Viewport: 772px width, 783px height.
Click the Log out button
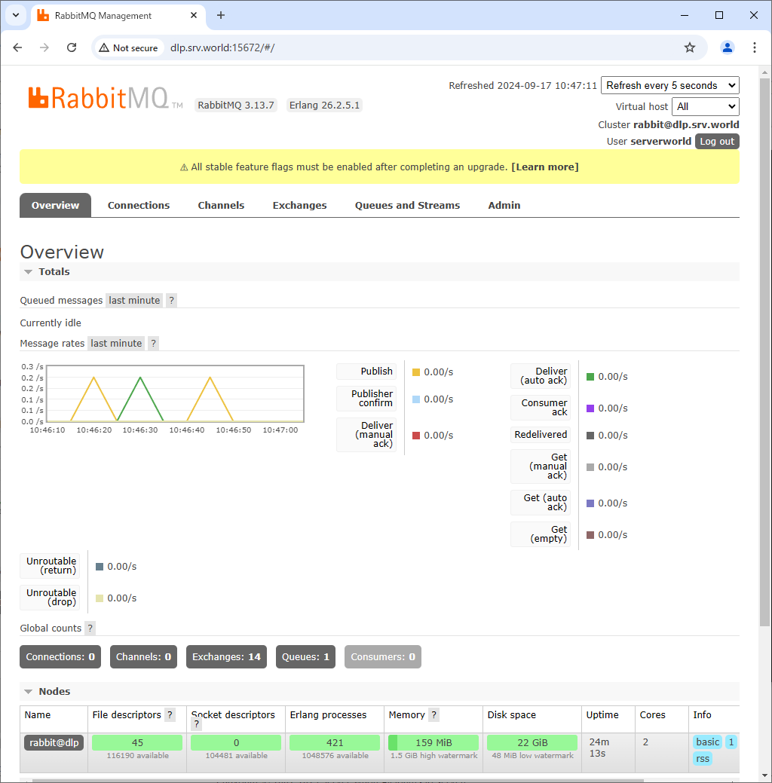[x=716, y=142]
